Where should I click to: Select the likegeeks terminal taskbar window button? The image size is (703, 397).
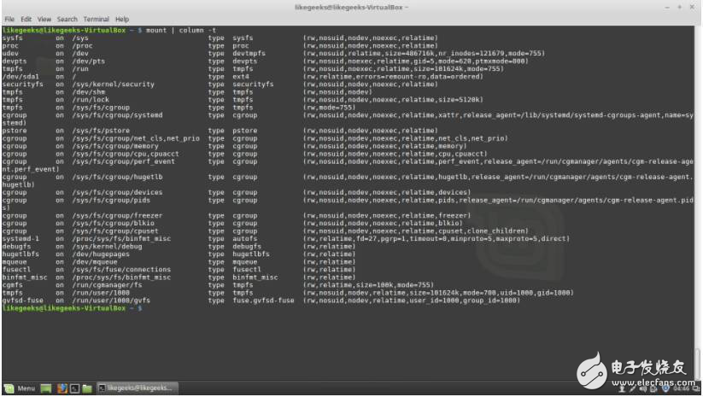coord(138,388)
